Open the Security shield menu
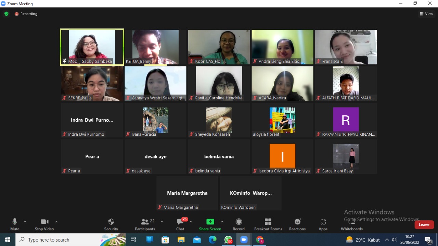 [x=111, y=224]
